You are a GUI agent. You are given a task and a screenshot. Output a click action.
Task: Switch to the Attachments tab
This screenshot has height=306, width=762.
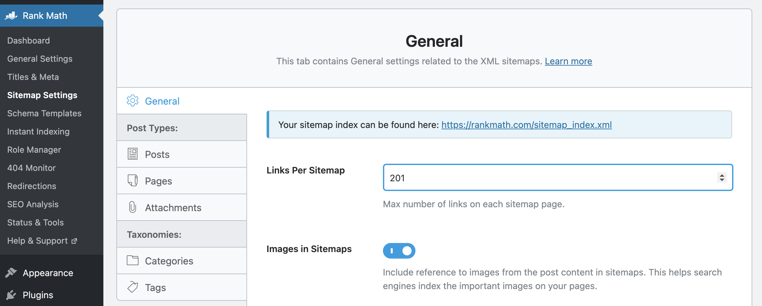[x=173, y=208]
